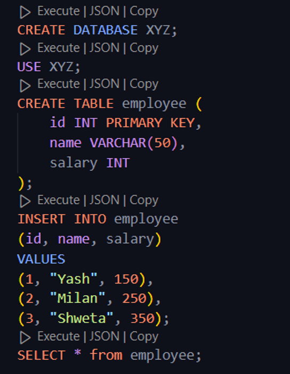
Task: Show JSON for CREATE DATABASE statement
Action: point(104,11)
